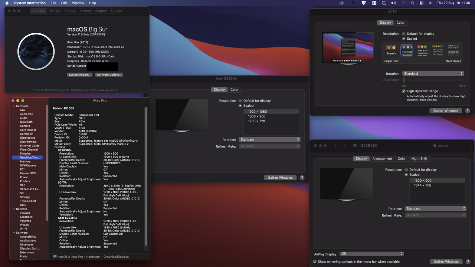This screenshot has width=475, height=267.
Task: Switch to Memory tab in About This Mac
Action: pyautogui.click(x=86, y=11)
